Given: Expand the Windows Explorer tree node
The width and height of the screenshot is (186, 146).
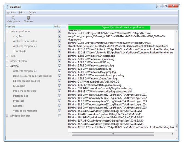Looking at the screenshot, I should (x=7, y=116).
